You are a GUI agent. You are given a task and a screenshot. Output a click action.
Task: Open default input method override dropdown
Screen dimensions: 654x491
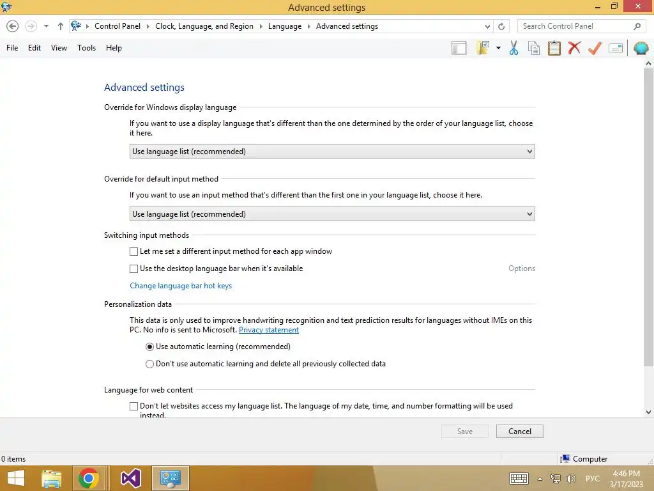coord(332,214)
